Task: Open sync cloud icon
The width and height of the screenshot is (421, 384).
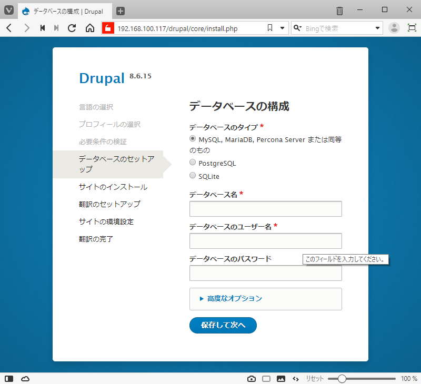Action: tap(25, 379)
